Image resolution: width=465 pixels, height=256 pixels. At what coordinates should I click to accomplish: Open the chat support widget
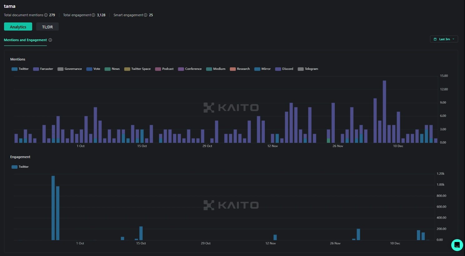coord(457,245)
